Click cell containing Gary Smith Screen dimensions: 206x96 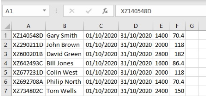[x=65, y=35]
